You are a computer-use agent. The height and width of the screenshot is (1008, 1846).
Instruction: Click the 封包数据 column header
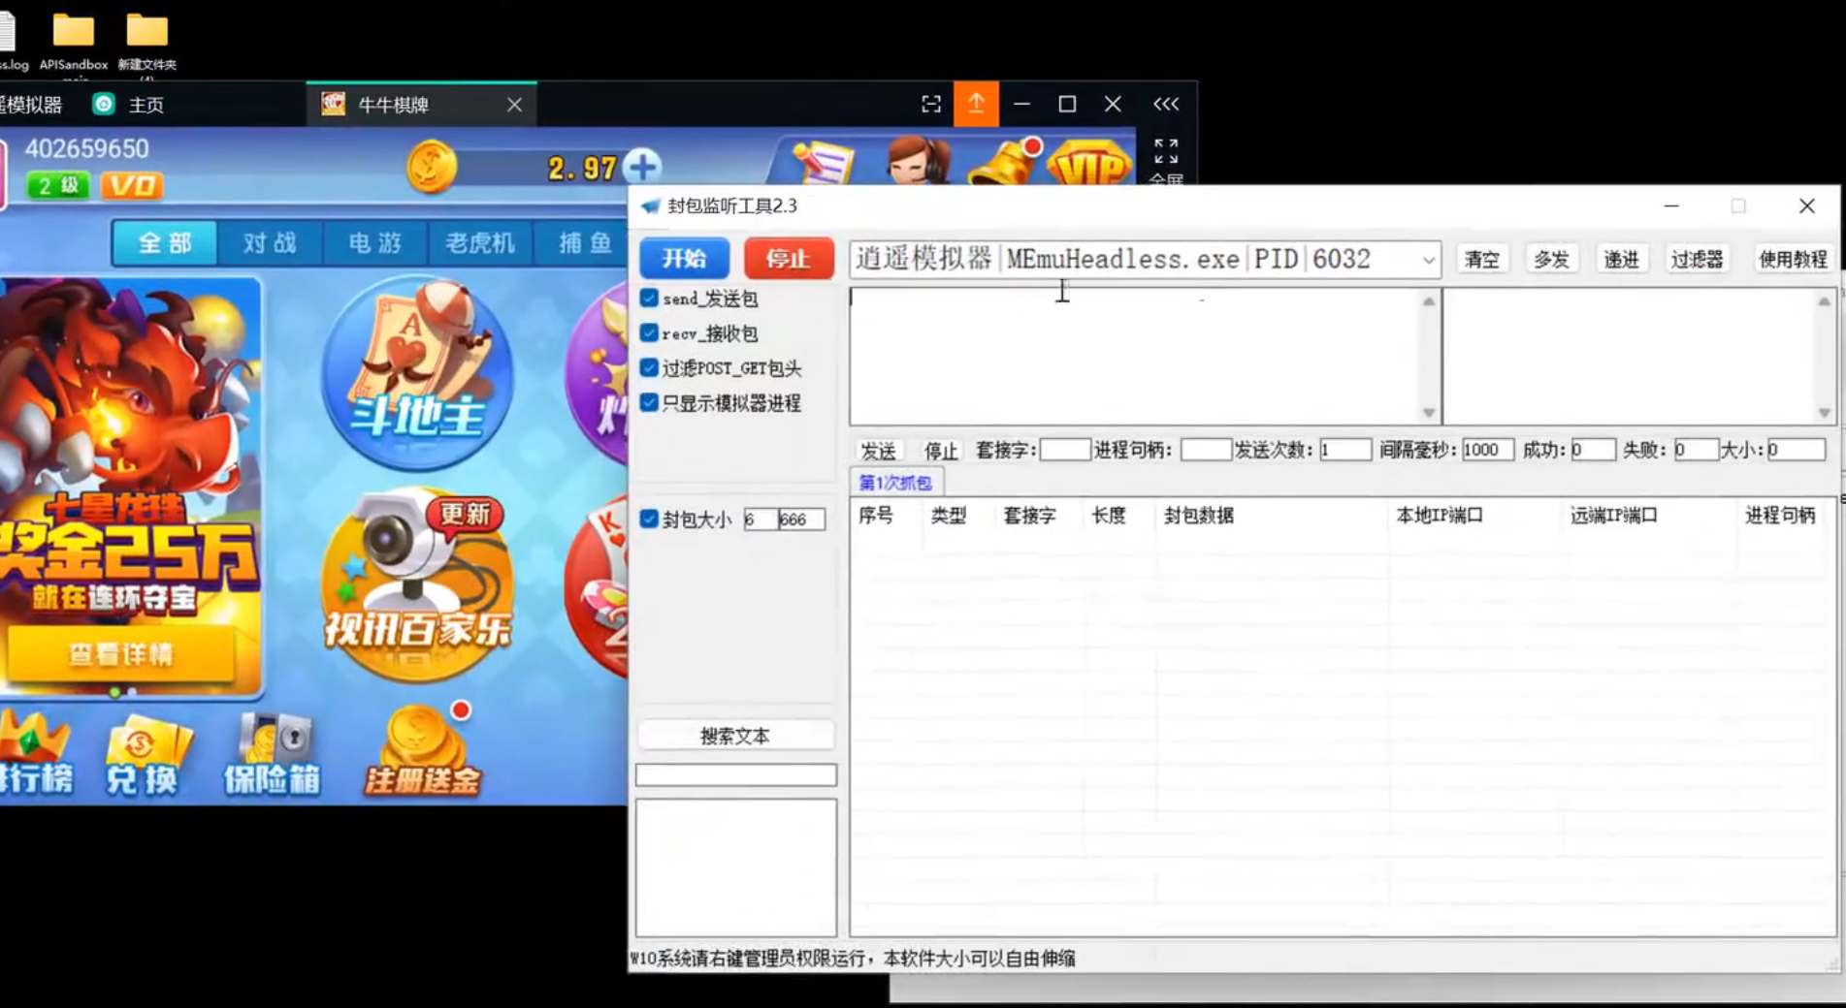click(1199, 516)
